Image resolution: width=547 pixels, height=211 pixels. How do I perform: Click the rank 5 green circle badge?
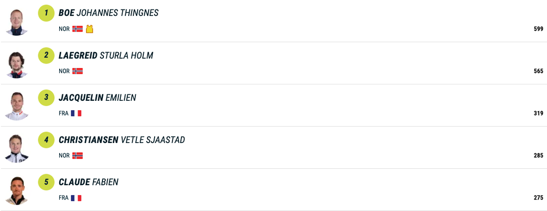[x=46, y=182]
